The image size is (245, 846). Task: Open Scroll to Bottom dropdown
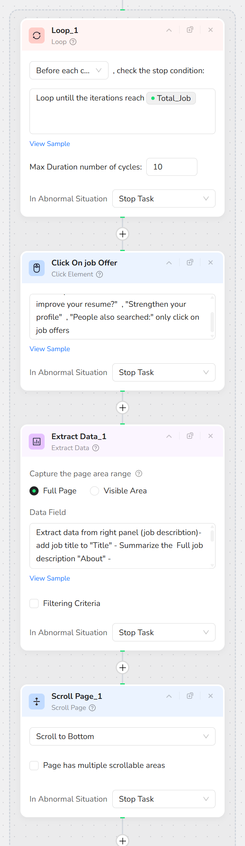point(122,736)
